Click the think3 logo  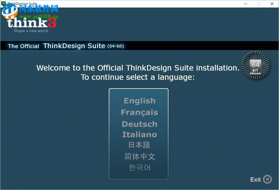(32, 23)
